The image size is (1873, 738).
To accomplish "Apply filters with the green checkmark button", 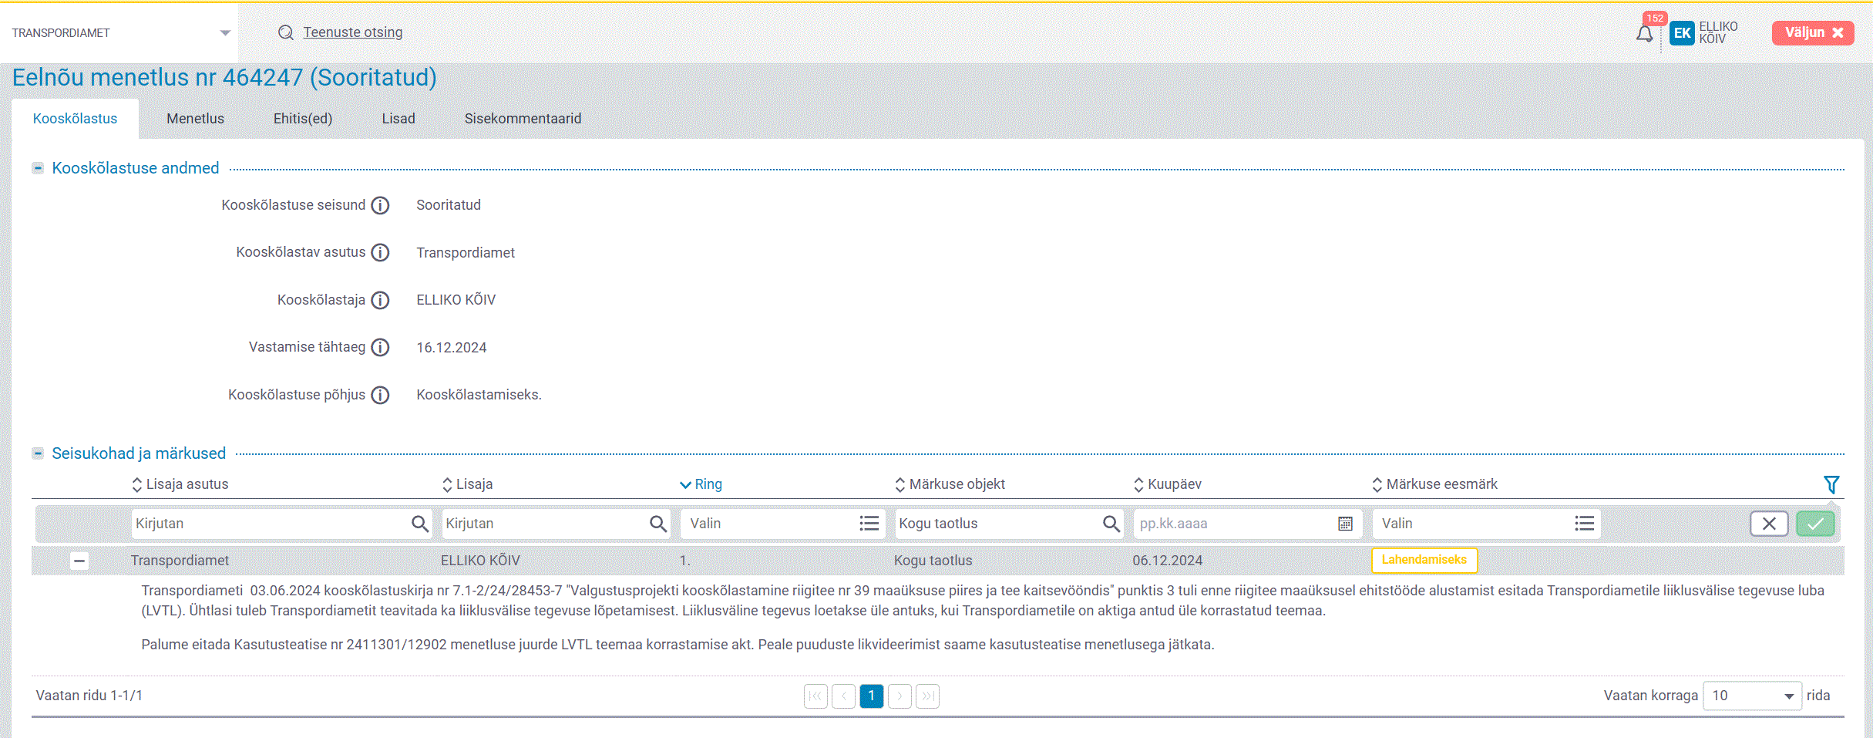I will click(1815, 524).
